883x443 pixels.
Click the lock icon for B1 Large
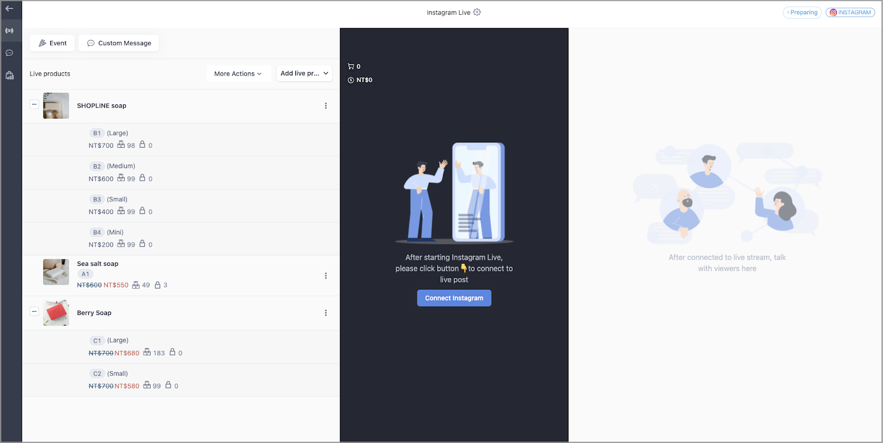pos(142,145)
